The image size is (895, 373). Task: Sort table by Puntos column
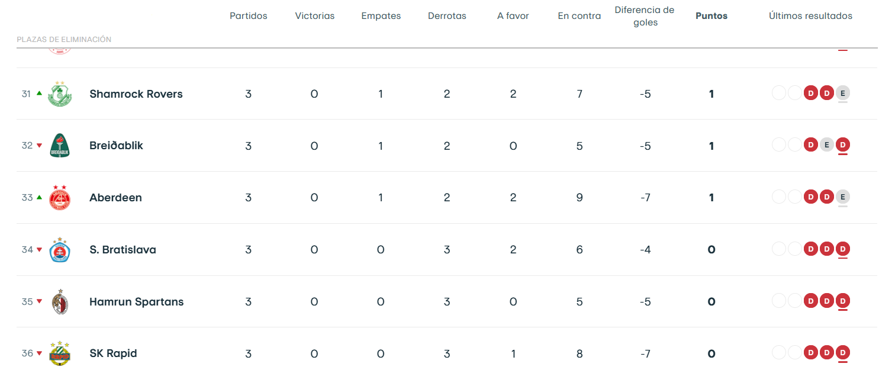pyautogui.click(x=711, y=16)
